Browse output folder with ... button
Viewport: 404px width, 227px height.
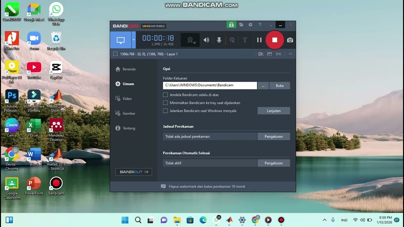click(x=263, y=85)
